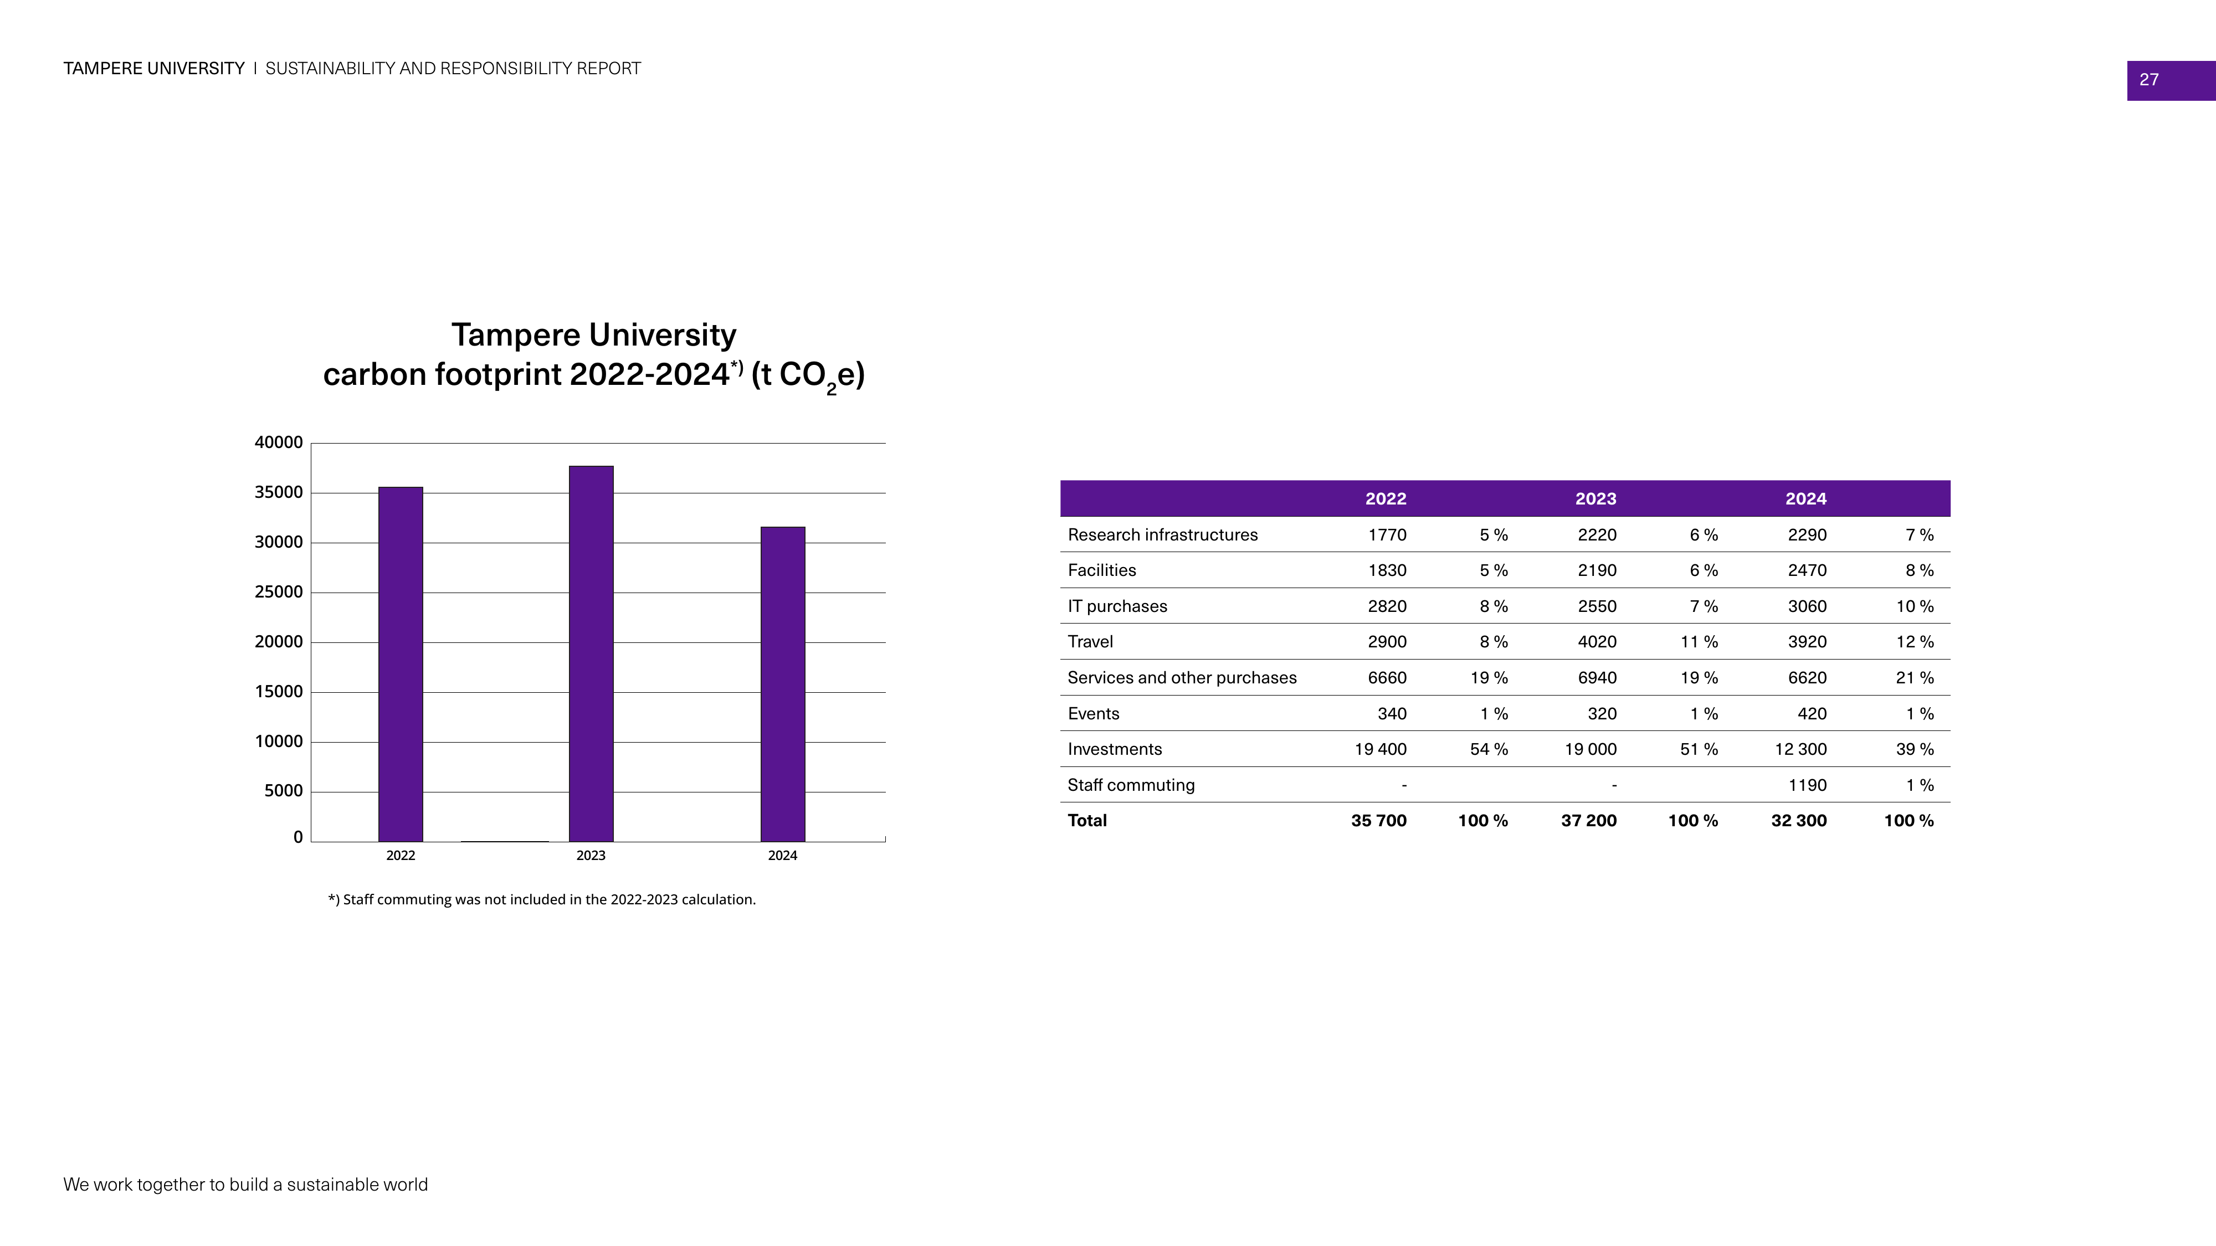2216x1246 pixels.
Task: Select the 'Travel' row label
Action: 1090,641
